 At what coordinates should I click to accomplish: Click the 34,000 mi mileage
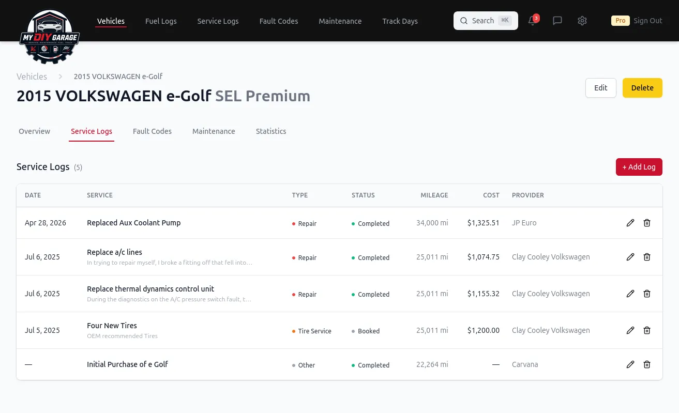[x=432, y=223]
